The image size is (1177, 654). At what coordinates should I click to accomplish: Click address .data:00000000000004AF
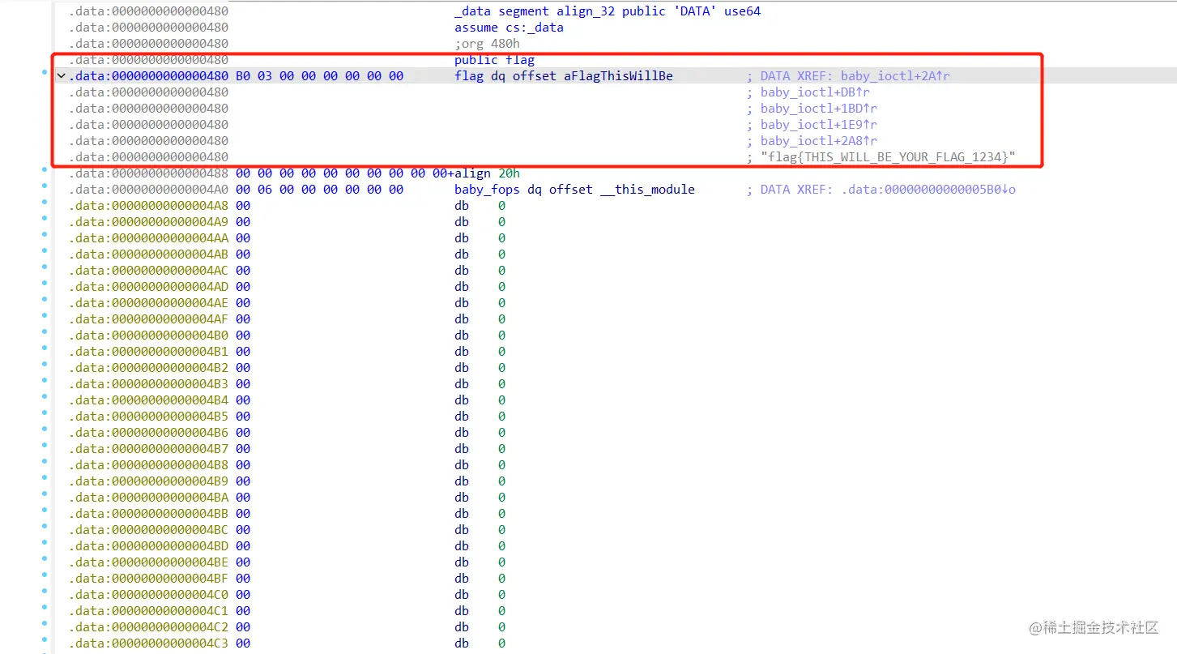click(148, 319)
